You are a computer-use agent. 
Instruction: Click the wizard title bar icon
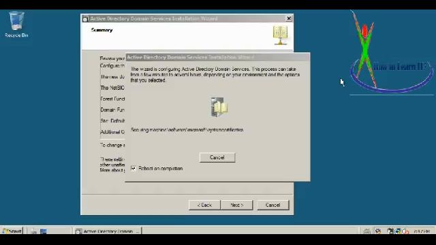[x=85, y=19]
